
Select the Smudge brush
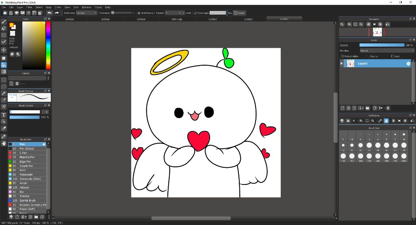(x=27, y=196)
